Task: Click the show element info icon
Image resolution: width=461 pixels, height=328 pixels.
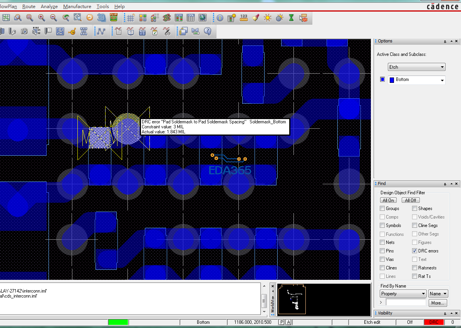Action: [x=220, y=18]
